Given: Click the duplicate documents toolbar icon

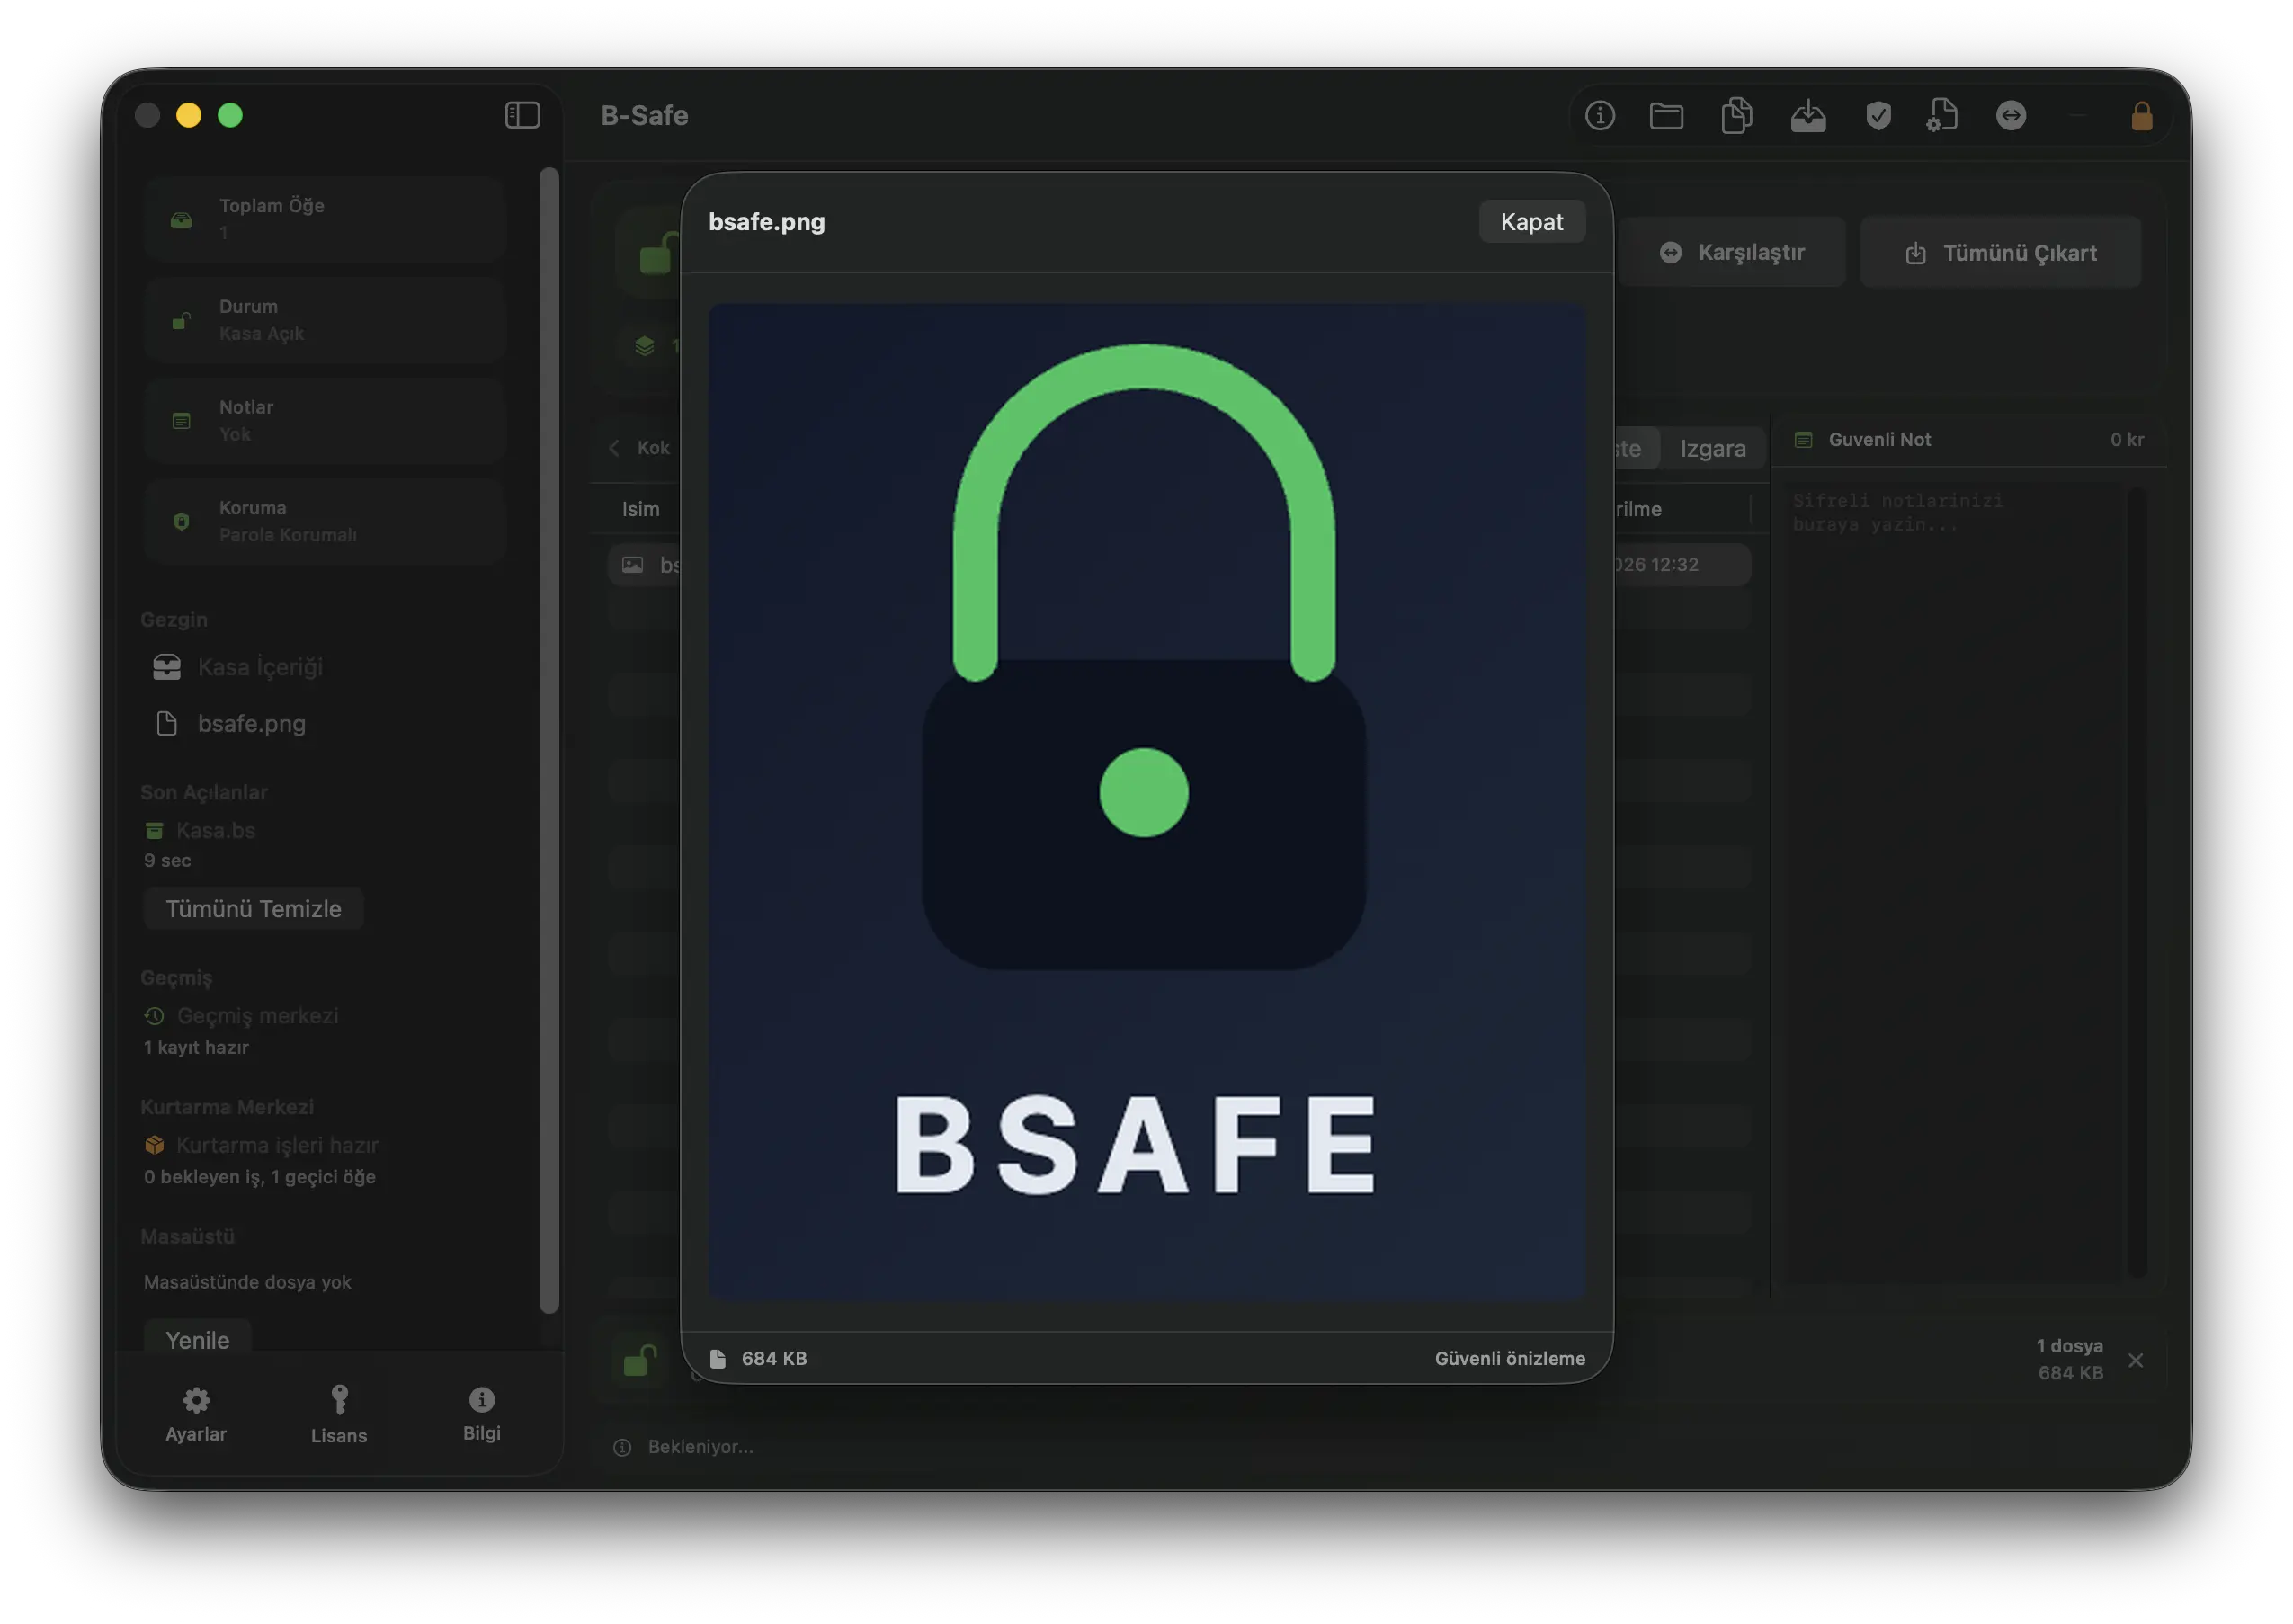Looking at the screenshot, I should click(x=1736, y=116).
